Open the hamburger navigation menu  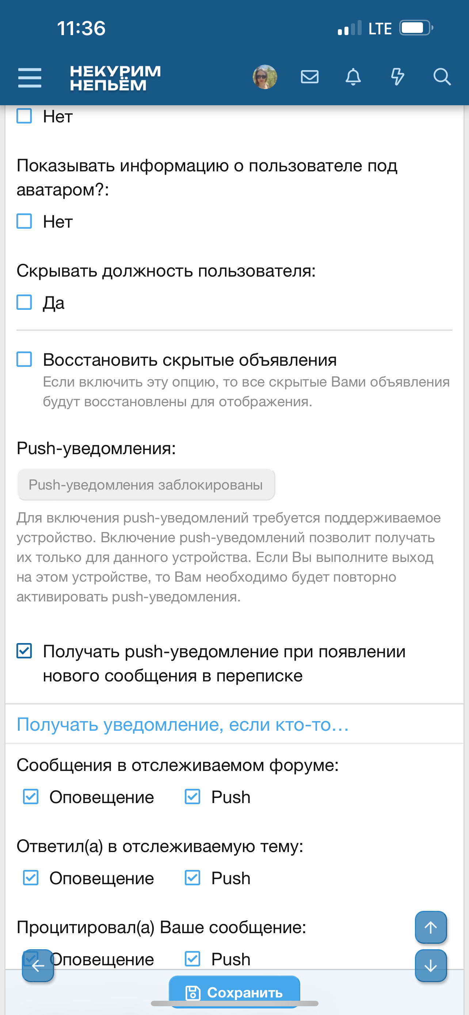tap(30, 77)
